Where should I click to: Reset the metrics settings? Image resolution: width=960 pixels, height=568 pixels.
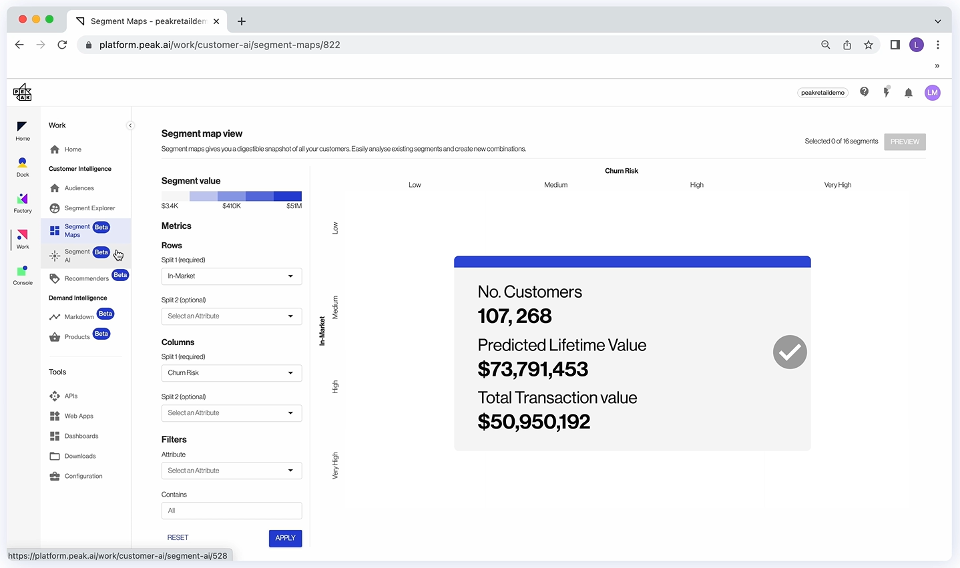pos(178,537)
